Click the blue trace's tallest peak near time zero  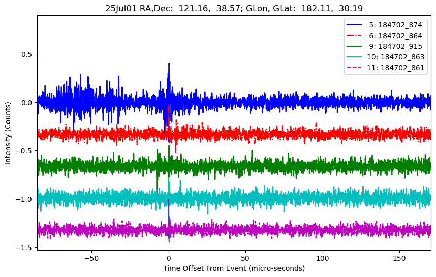click(169, 64)
